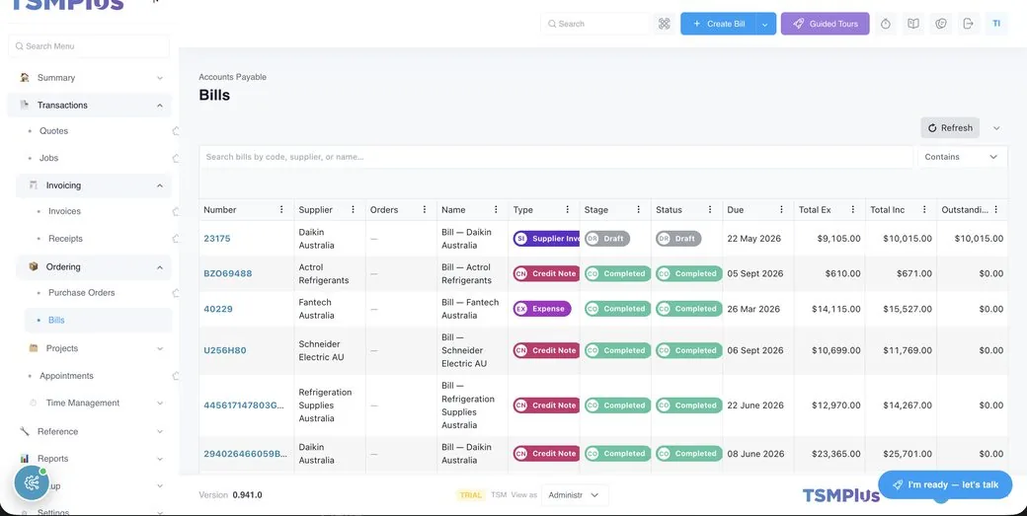Collapse the Ordering submenu
Viewport: 1027px width, 516px height.
coord(160,266)
